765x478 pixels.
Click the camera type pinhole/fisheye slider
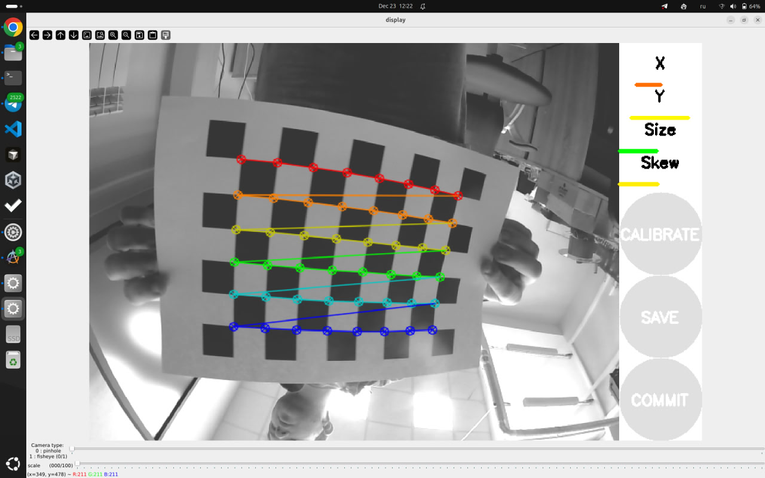pyautogui.click(x=72, y=449)
